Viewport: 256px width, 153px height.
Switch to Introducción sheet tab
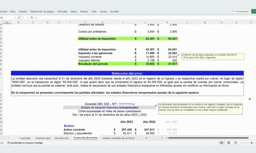tap(62, 138)
